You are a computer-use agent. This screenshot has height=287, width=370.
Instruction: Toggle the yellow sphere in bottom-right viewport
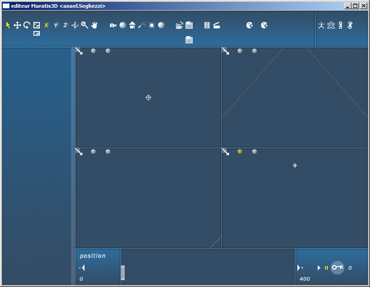240,152
